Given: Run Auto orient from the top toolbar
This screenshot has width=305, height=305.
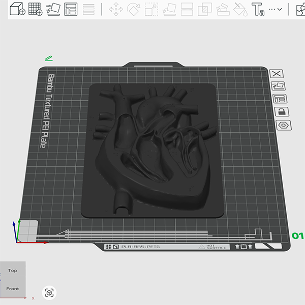Looking at the screenshot, I should (x=53, y=9).
